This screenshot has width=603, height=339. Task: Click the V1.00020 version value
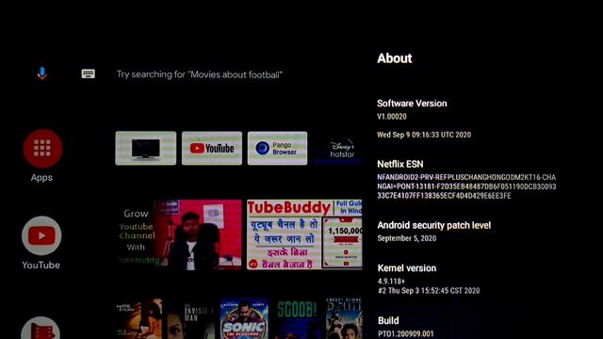392,117
